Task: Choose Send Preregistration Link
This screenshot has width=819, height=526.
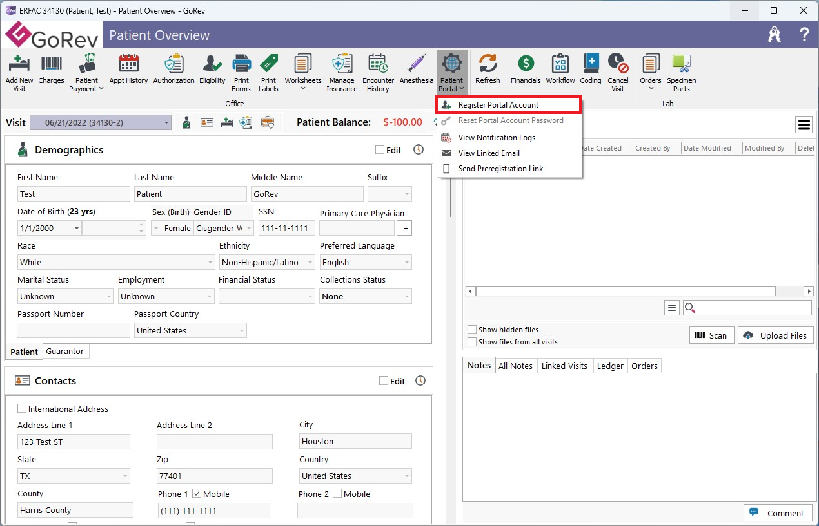Action: 509,169
